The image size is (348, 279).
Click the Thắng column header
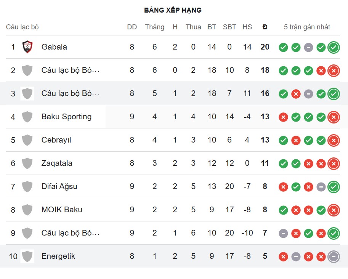(154, 27)
